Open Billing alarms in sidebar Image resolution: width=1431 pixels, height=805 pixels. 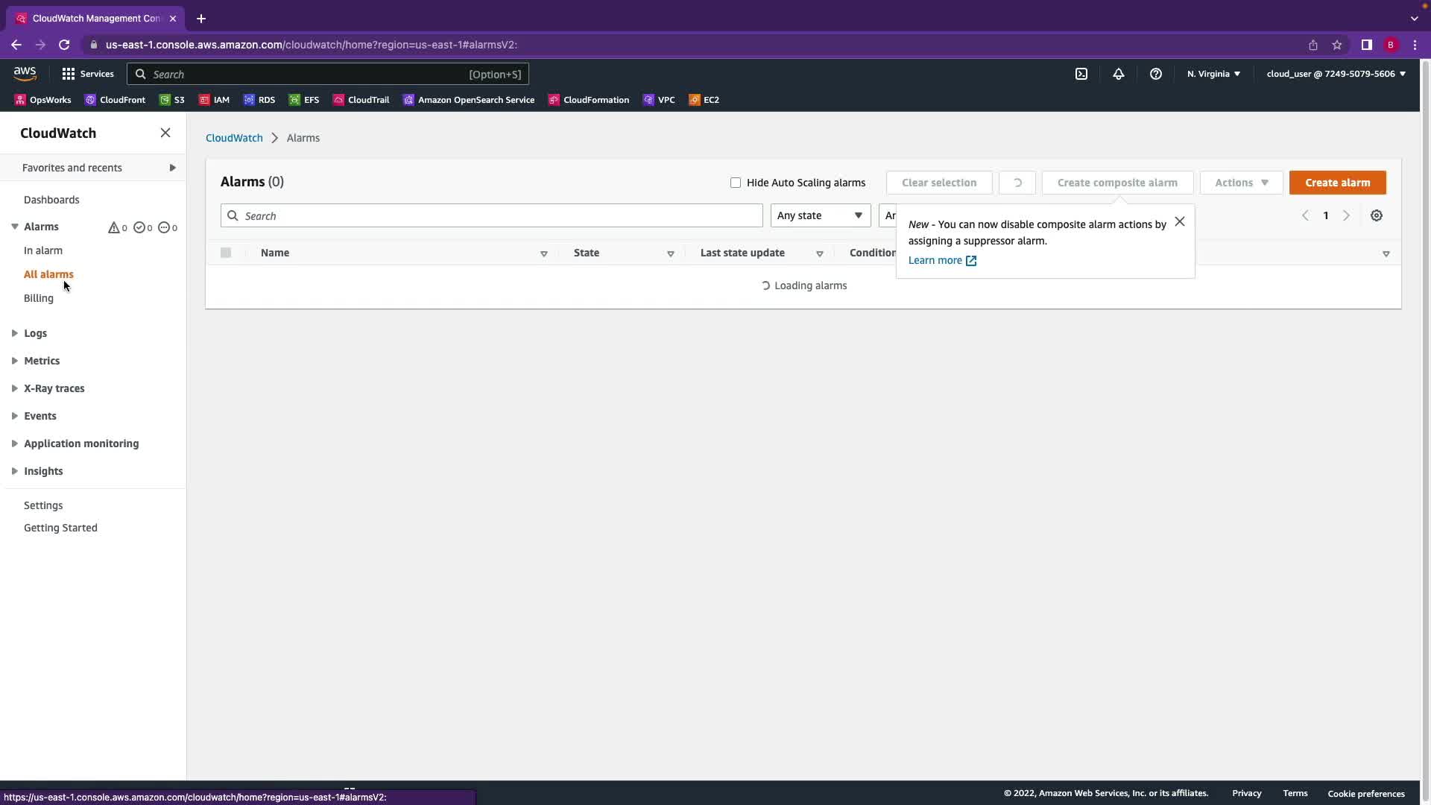click(x=39, y=298)
